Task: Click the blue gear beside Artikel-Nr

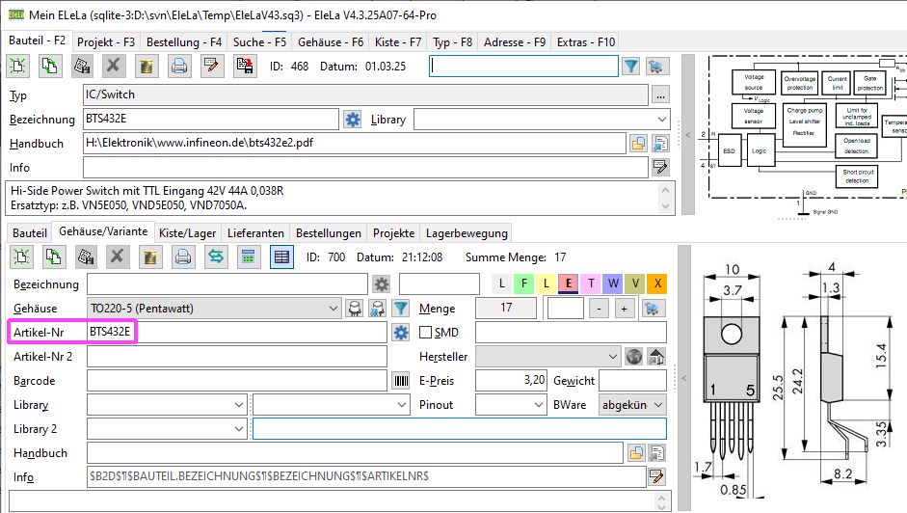Action: [401, 333]
